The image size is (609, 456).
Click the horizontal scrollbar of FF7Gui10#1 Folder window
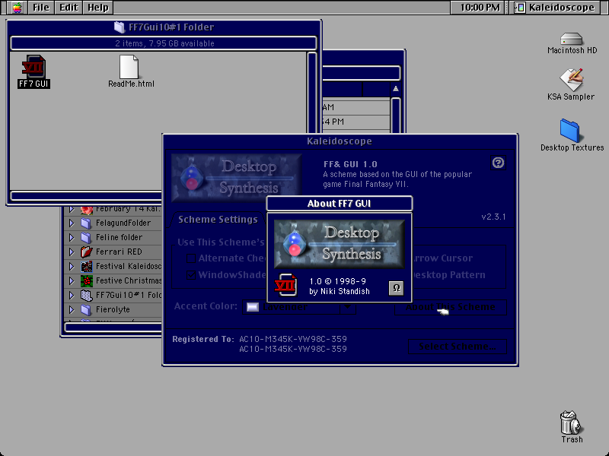click(x=86, y=196)
